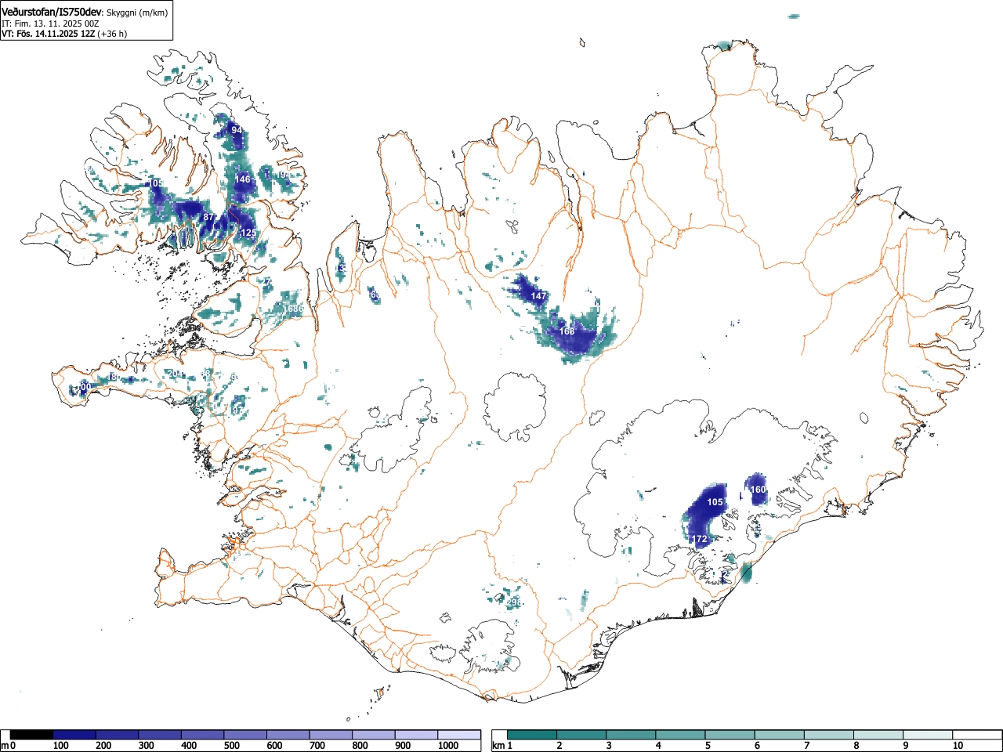
Task: Click the black 0–100 m legend swatch
Action: [31, 735]
